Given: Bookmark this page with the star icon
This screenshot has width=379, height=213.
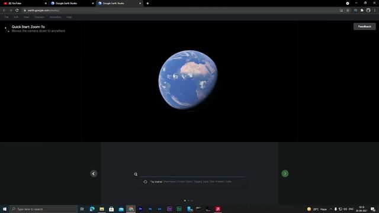Looking at the screenshot, I should tap(348, 11).
